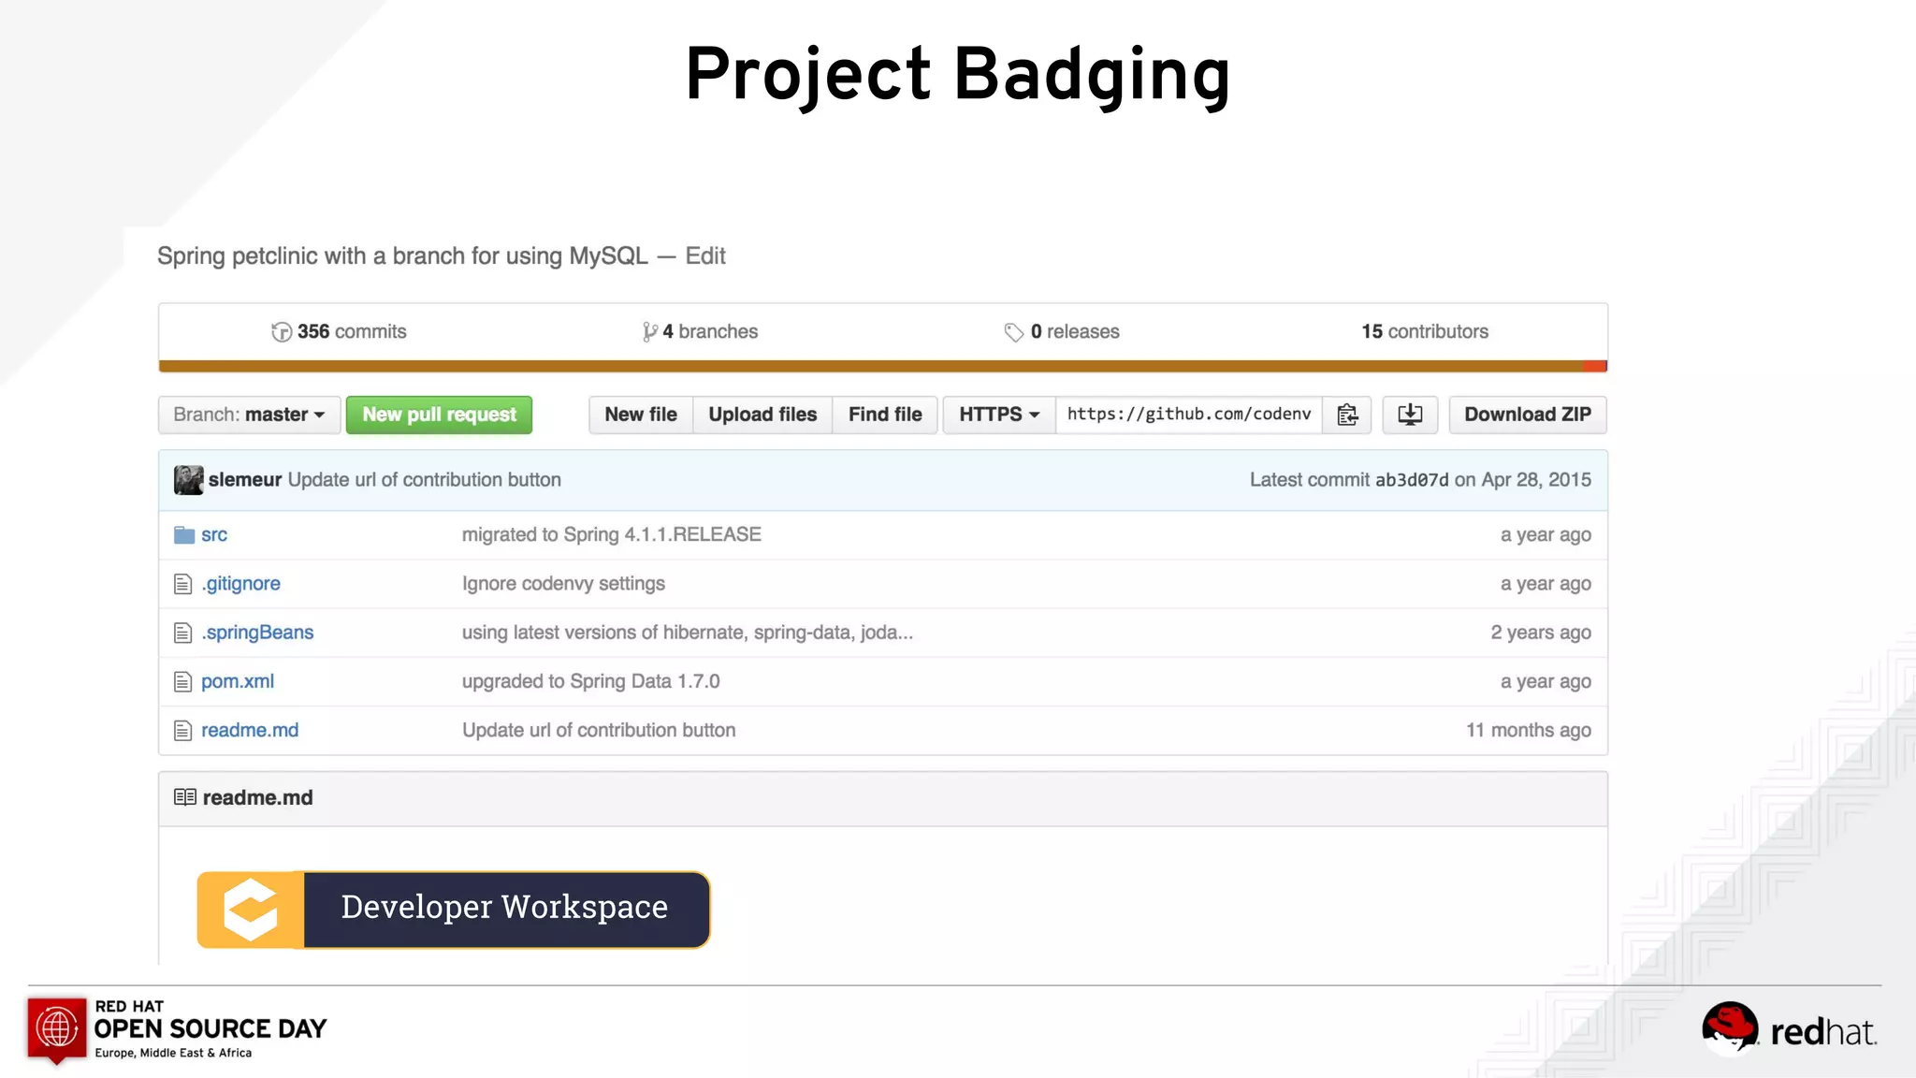Click the clone in desktop download icon
Screen dimensions: 1916x1078
click(x=1410, y=415)
